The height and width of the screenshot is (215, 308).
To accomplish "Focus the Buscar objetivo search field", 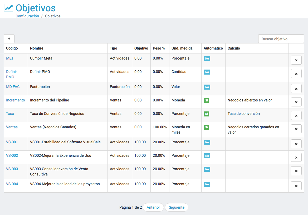I will click(281, 39).
